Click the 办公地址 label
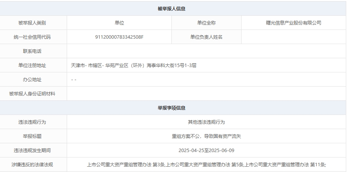This screenshot has width=347, height=172. [32, 79]
